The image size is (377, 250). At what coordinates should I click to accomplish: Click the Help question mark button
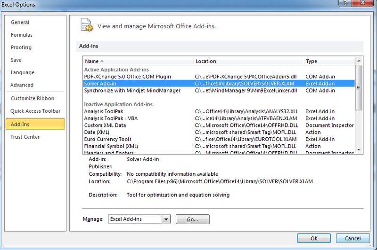345,3
